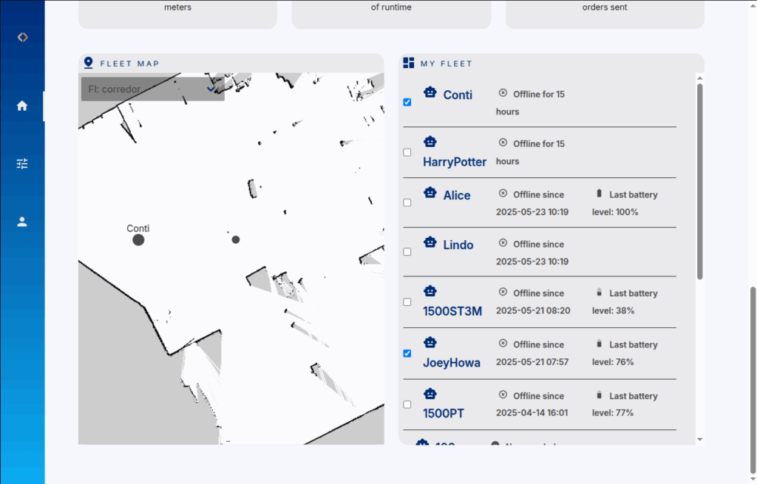Click the unlabeled robot dot on the map
The height and width of the screenshot is (484, 757).
click(x=236, y=239)
